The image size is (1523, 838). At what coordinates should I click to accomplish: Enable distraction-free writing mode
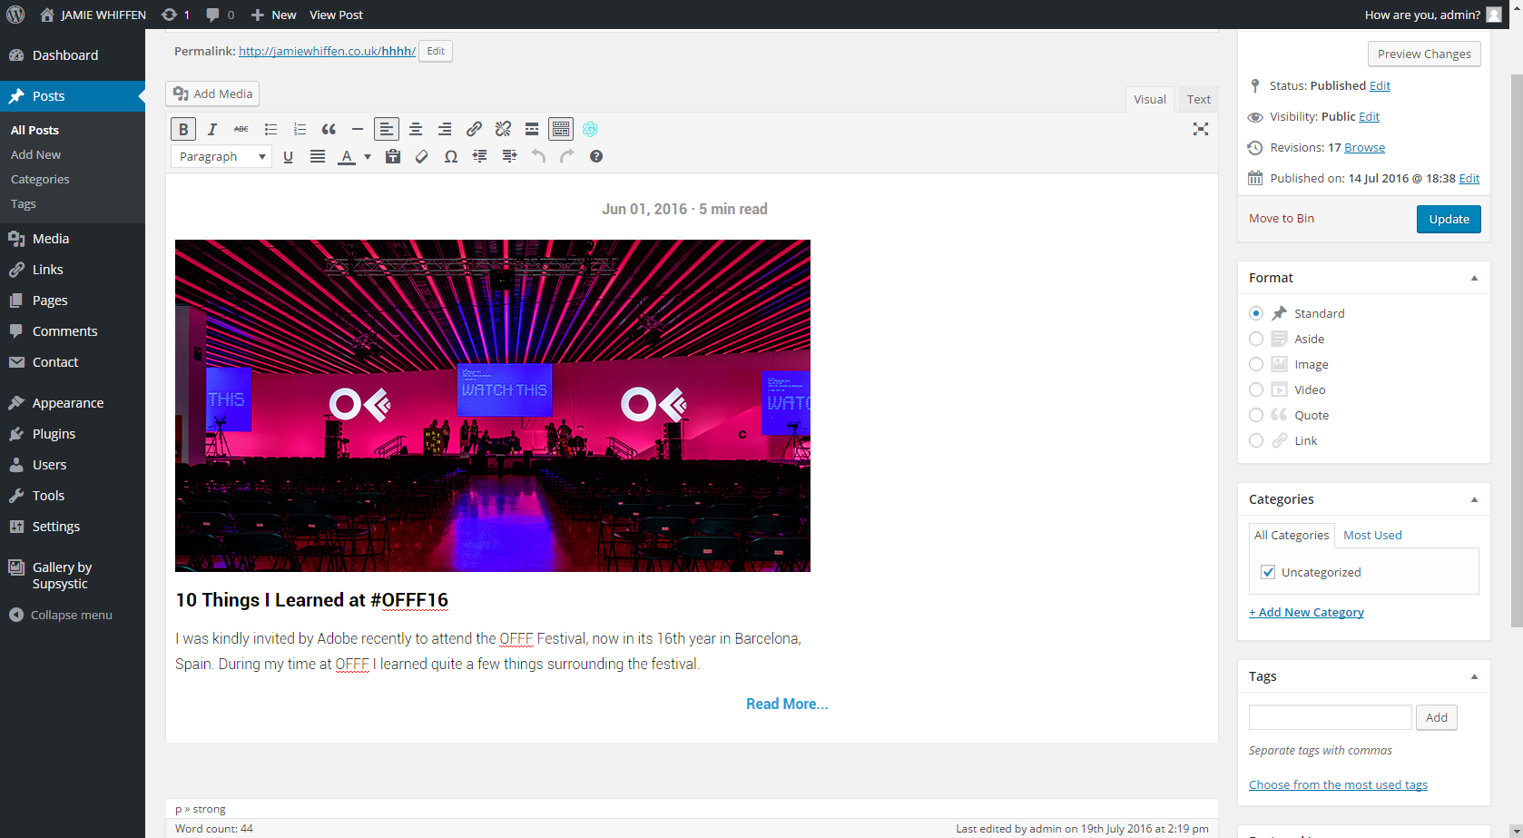point(1200,129)
